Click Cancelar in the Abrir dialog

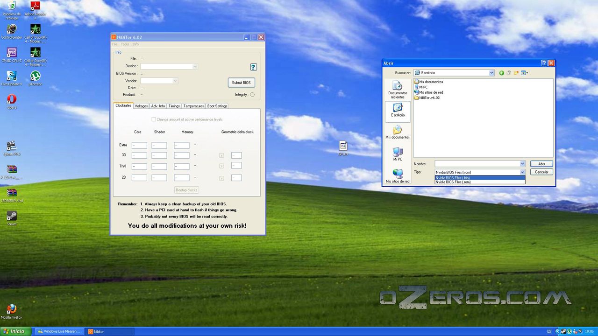pos(541,172)
